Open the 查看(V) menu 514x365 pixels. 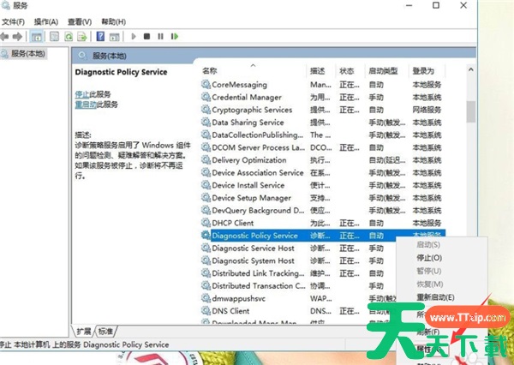(x=78, y=21)
